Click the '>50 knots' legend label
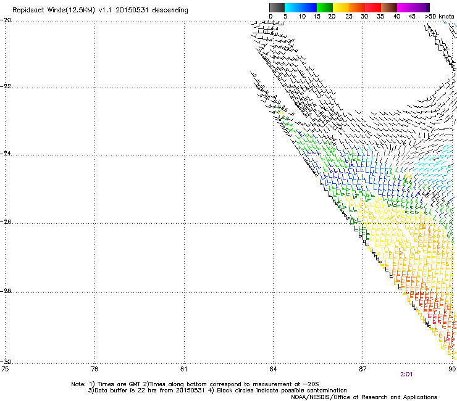Viewport: 457px width, 401px height. (x=439, y=17)
